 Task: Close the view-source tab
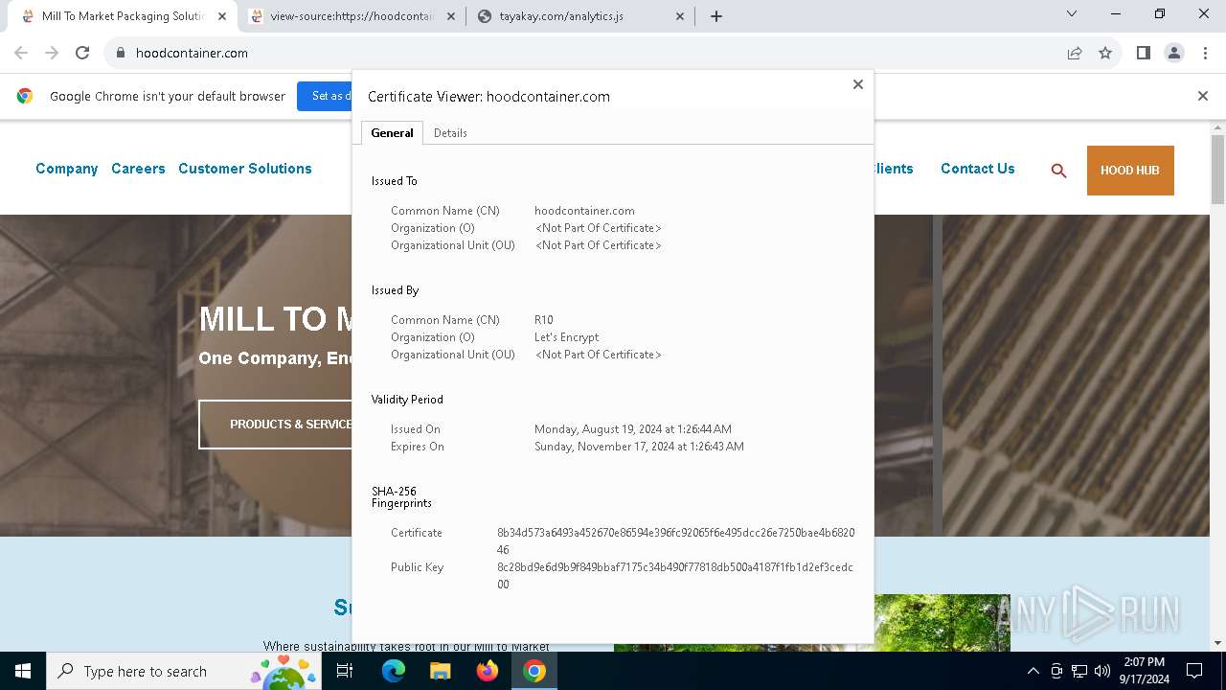pos(451,16)
